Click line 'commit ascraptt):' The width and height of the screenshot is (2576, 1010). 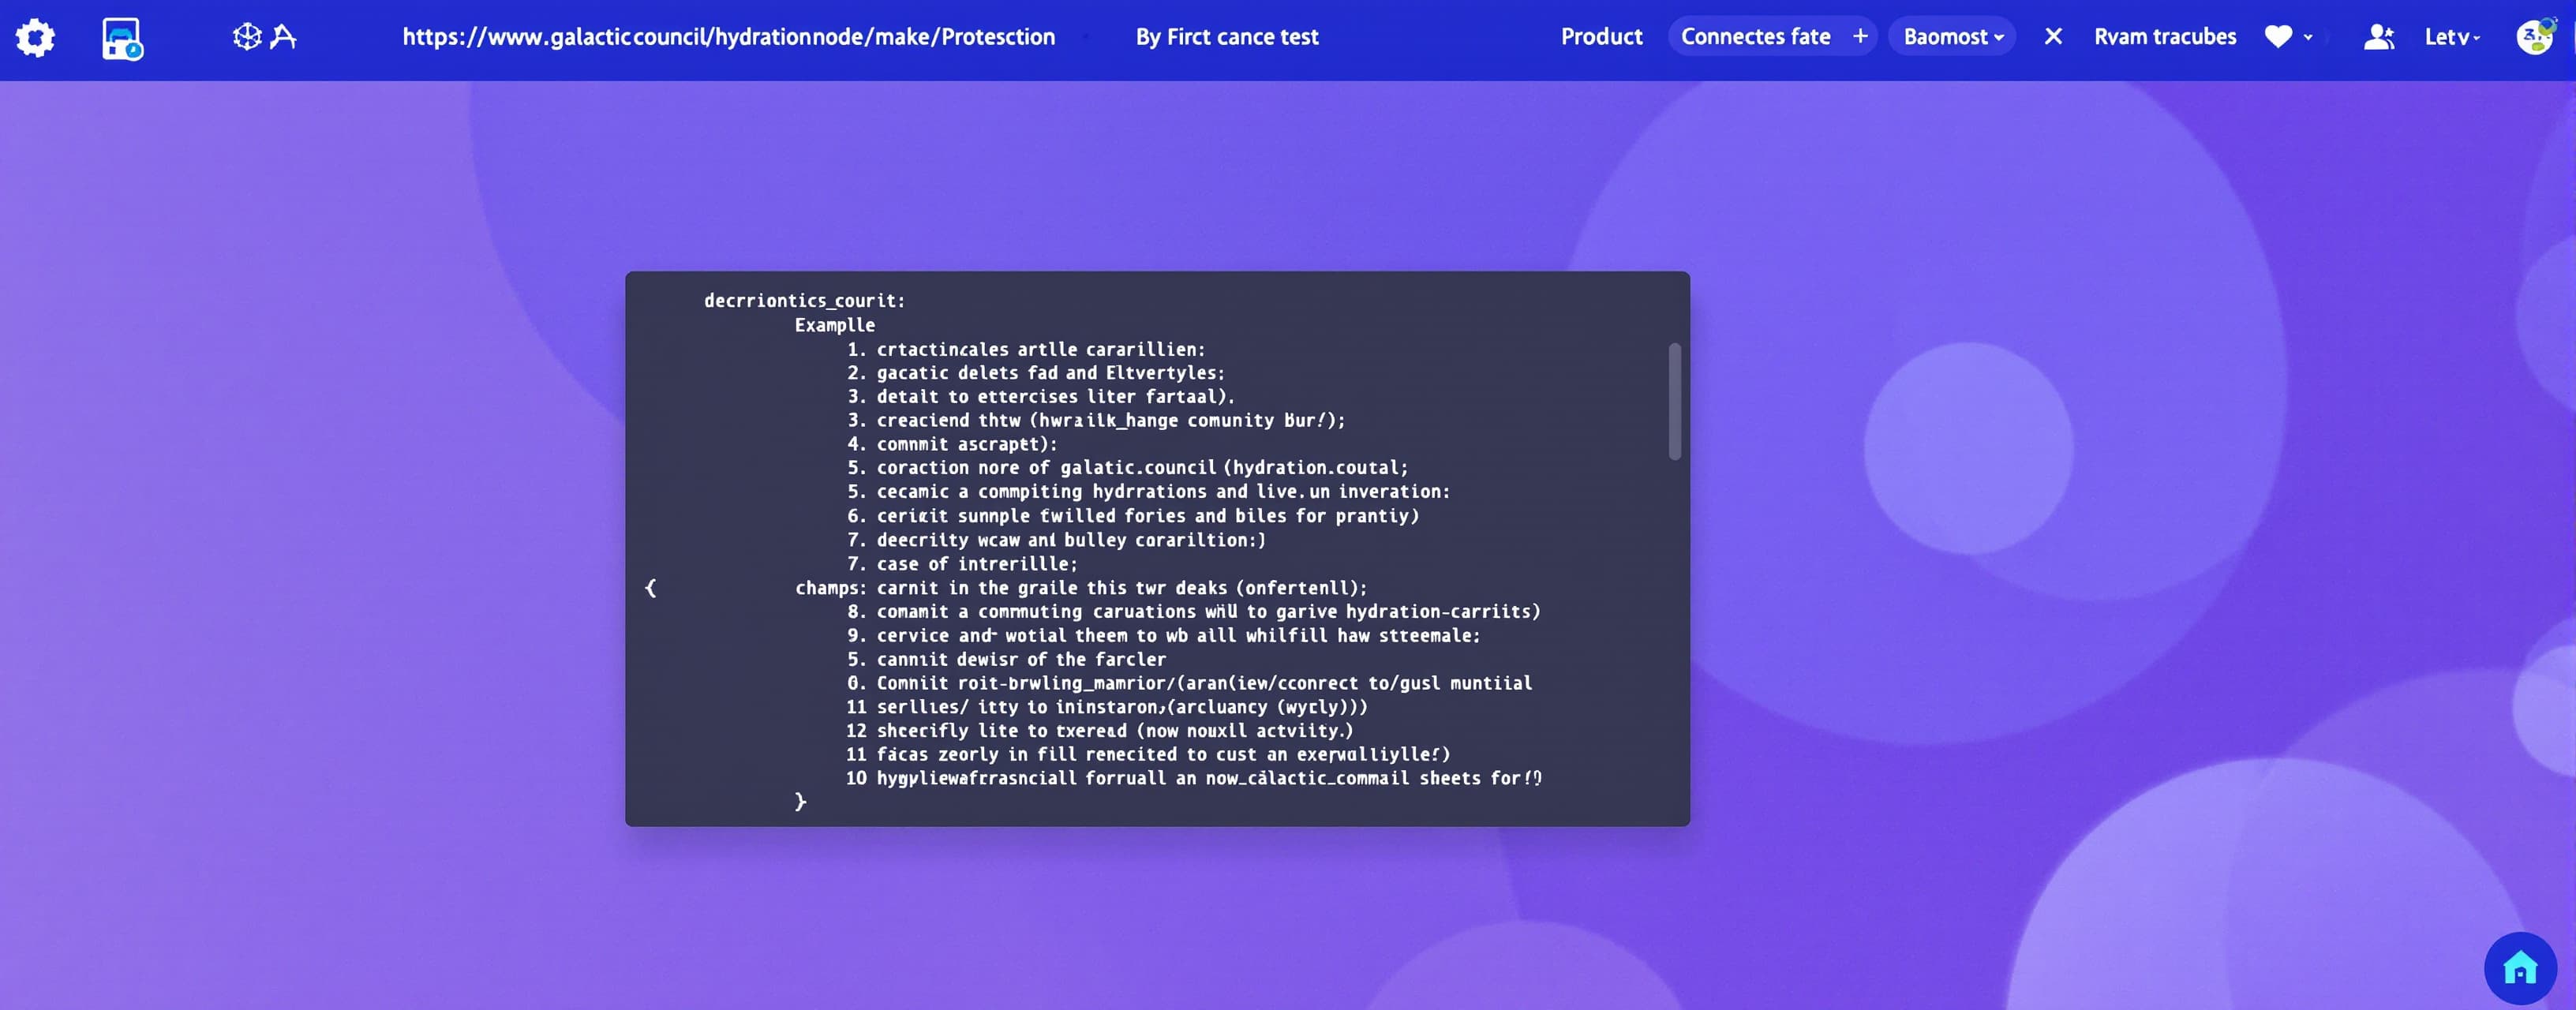951,444
